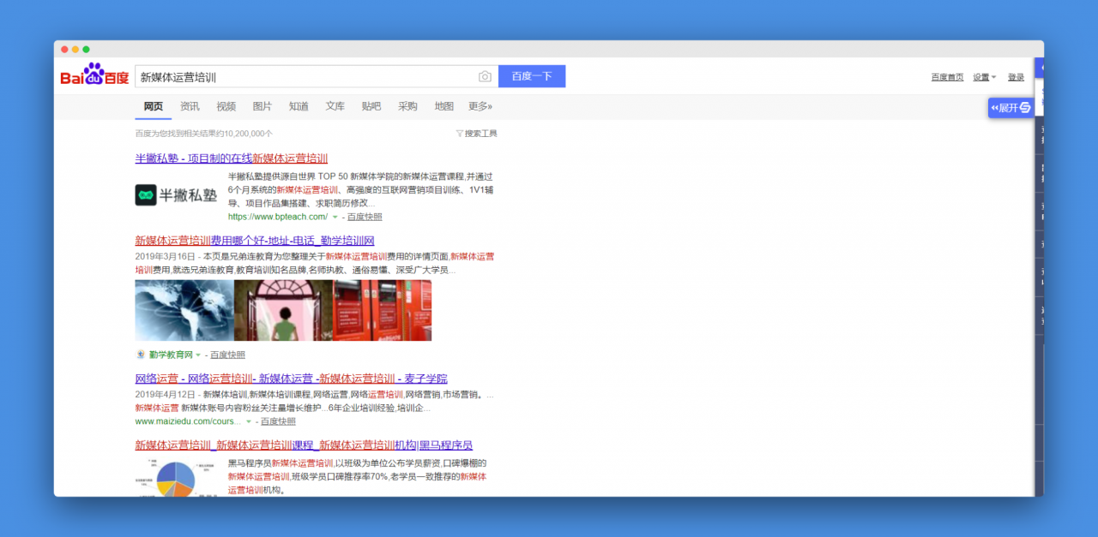Click the 勤学教育网 source link
Screen dimensions: 1098x537
click(x=171, y=355)
